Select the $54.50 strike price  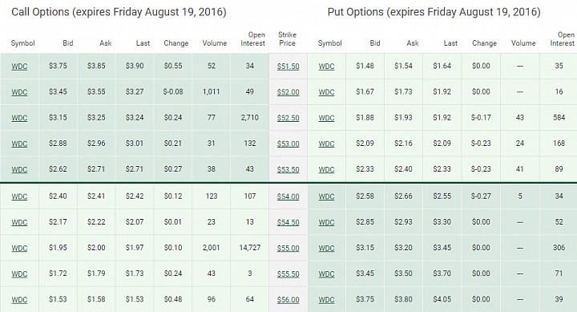[288, 222]
